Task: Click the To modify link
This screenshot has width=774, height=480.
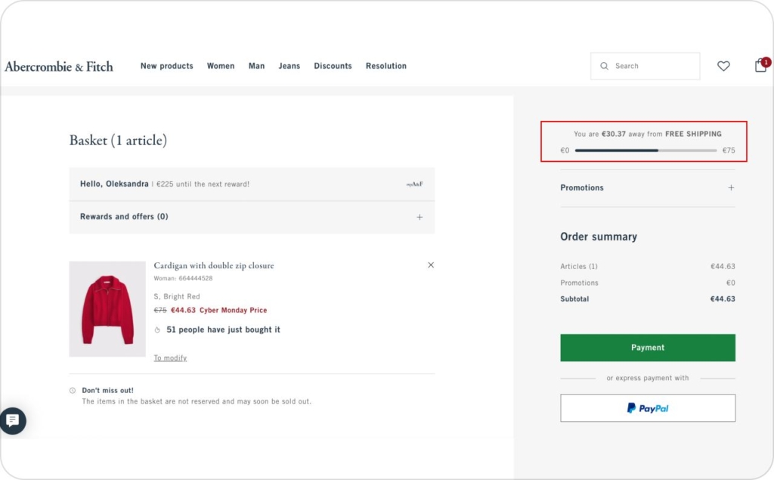Action: [x=170, y=358]
